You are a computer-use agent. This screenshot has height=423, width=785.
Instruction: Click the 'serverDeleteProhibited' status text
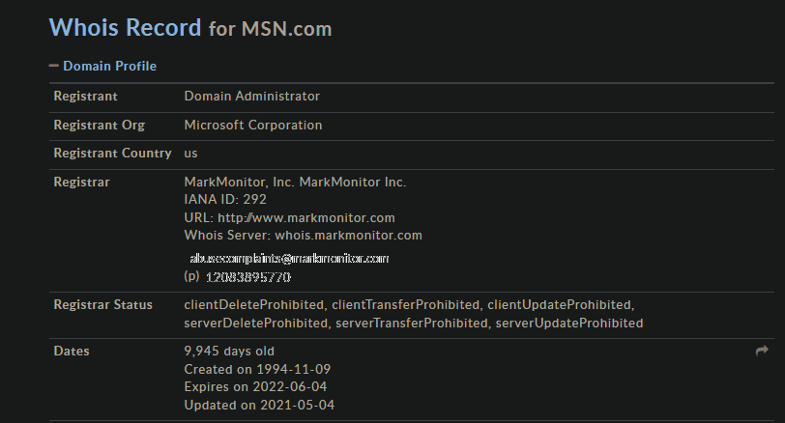click(256, 323)
